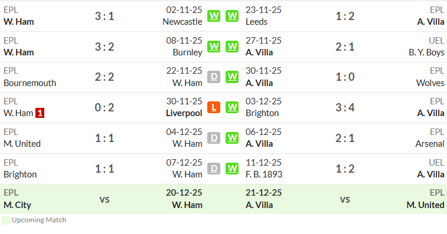Open the 3 : 1 W. Ham Newcastle score

point(105,17)
